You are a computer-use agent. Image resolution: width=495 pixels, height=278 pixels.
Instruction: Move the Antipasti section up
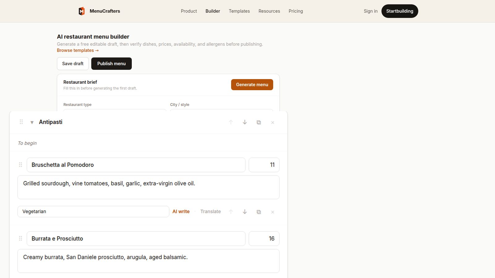[231, 122]
